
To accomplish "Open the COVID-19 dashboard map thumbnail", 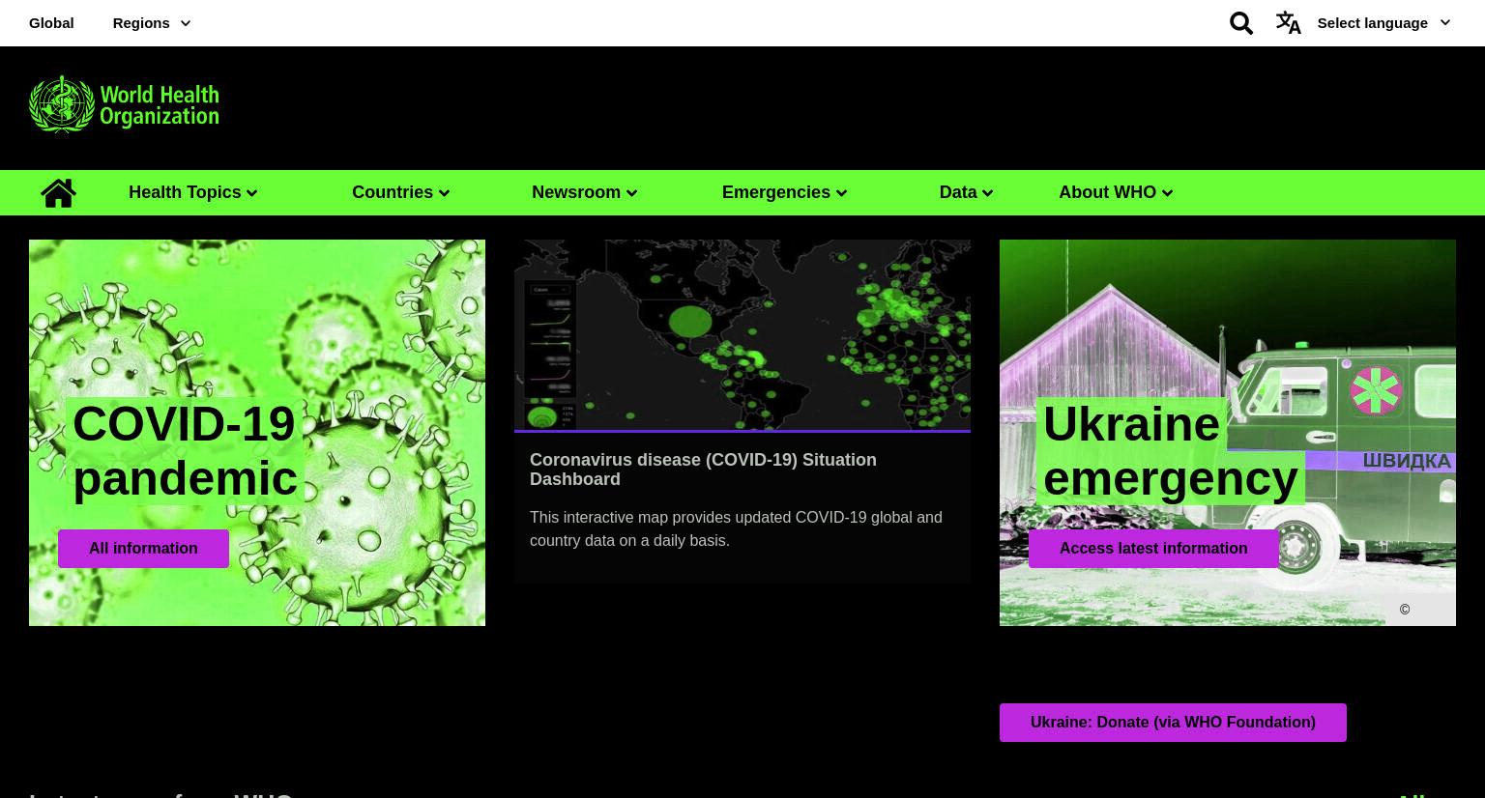I will pos(742,334).
